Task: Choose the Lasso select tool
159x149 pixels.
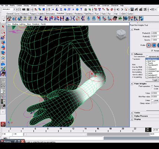Action: pos(3,32)
